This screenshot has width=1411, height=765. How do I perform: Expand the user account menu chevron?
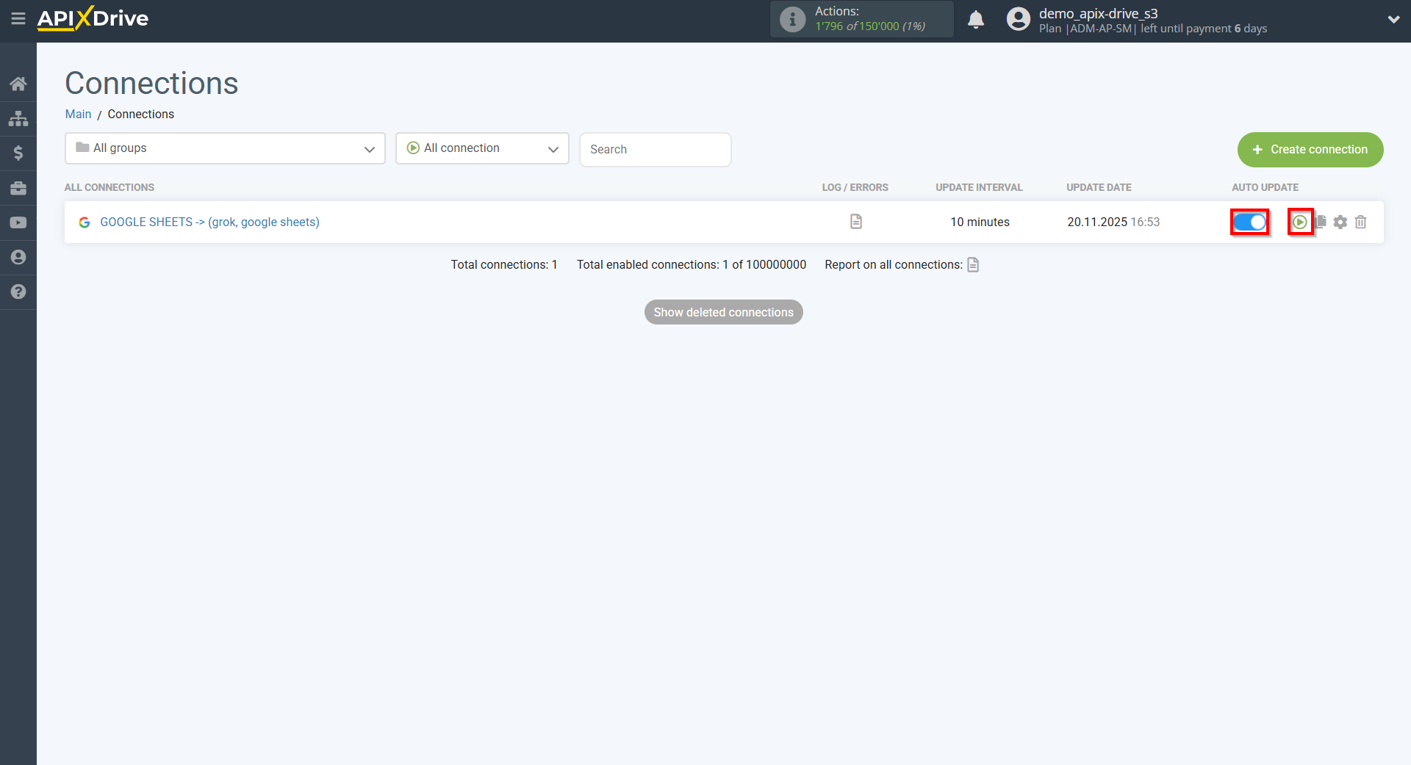tap(1393, 20)
